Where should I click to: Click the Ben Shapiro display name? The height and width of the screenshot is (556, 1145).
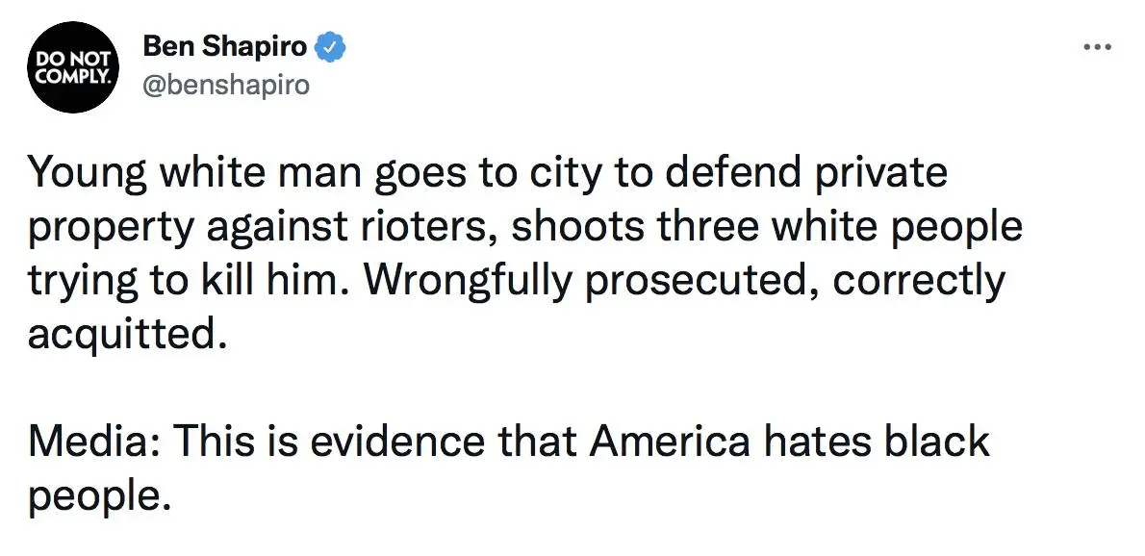(225, 45)
